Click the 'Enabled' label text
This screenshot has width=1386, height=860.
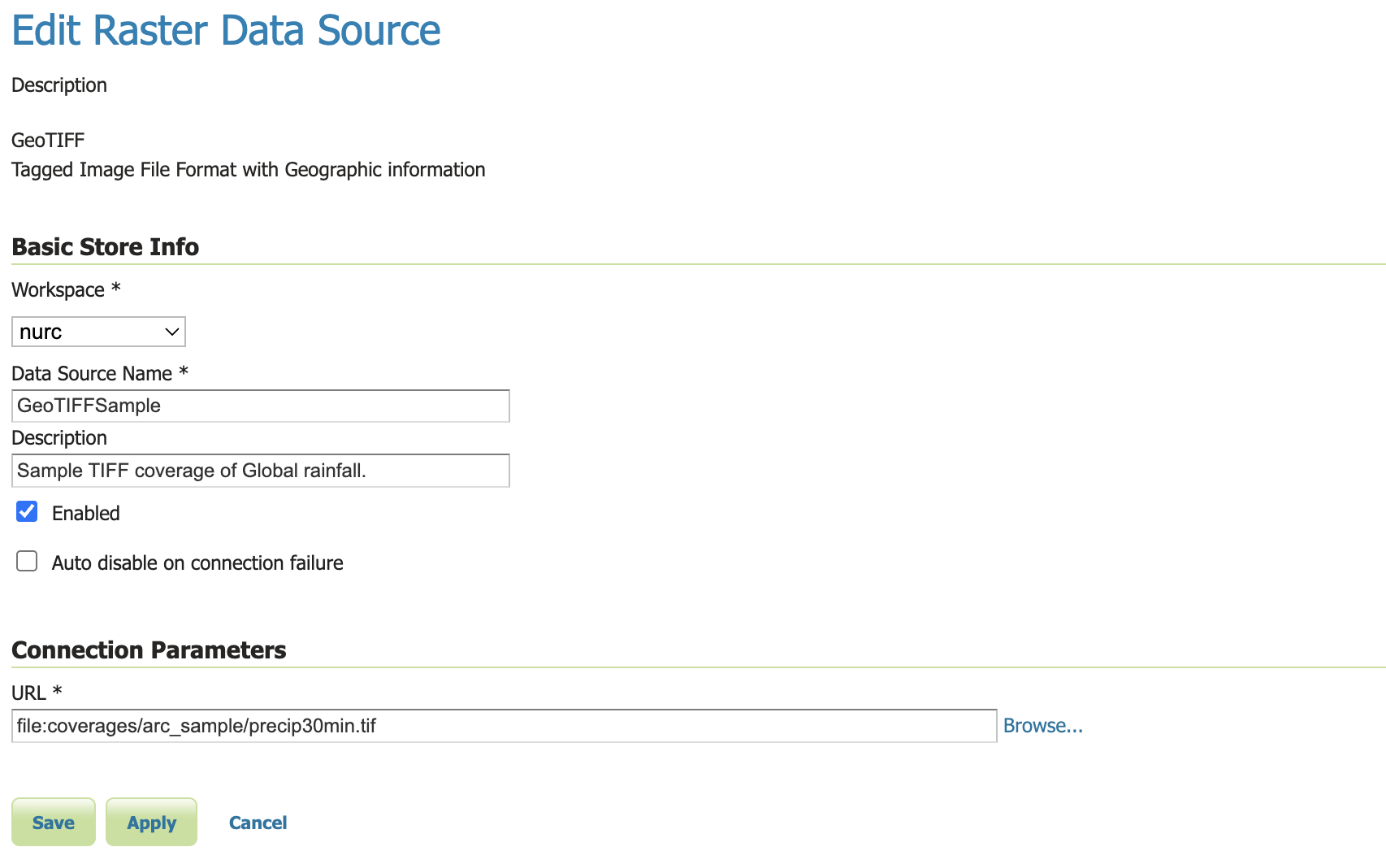coord(85,514)
